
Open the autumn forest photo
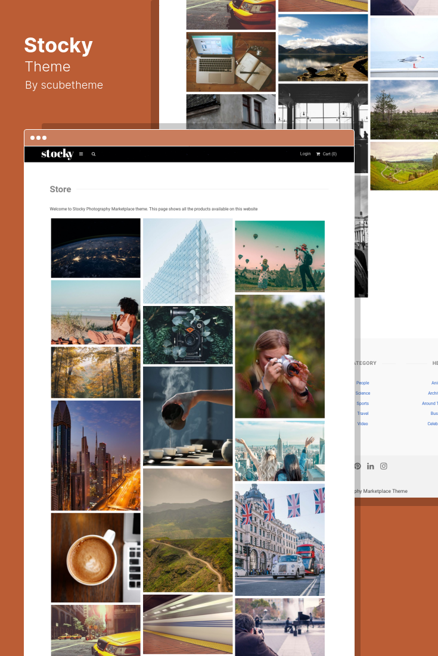(96, 372)
